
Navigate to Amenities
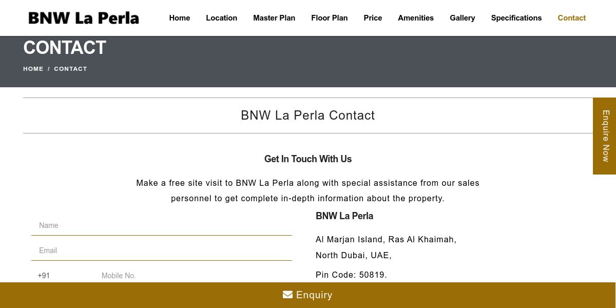416,18
